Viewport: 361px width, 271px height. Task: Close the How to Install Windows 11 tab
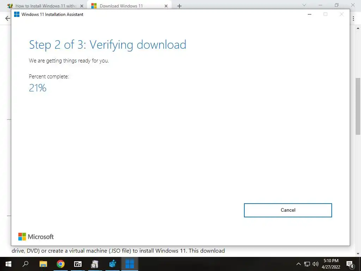[82, 6]
